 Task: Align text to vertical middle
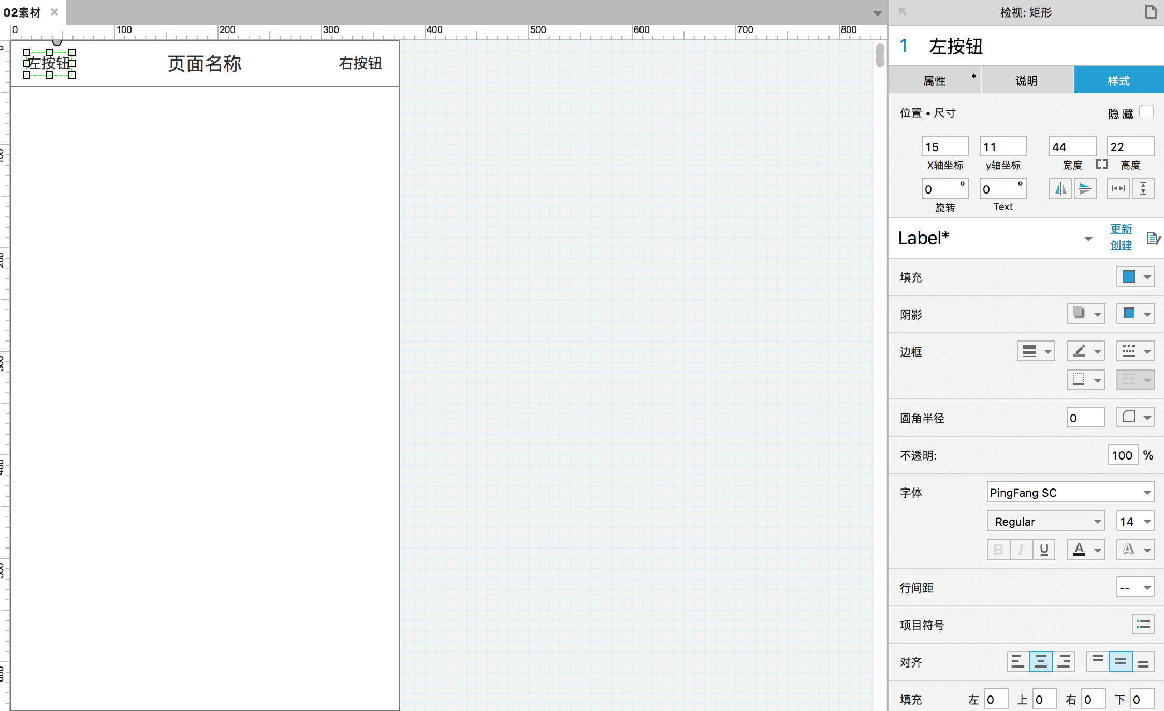[x=1121, y=661]
